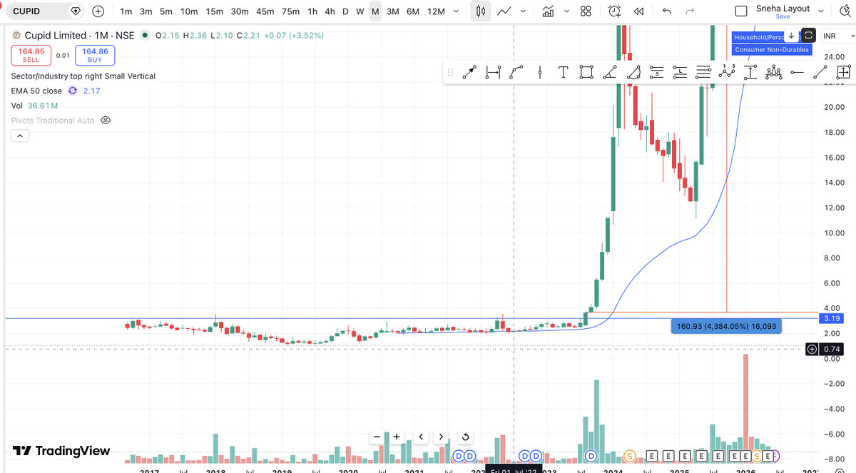Select the 12M timeframe
The image size is (856, 473).
point(436,11)
